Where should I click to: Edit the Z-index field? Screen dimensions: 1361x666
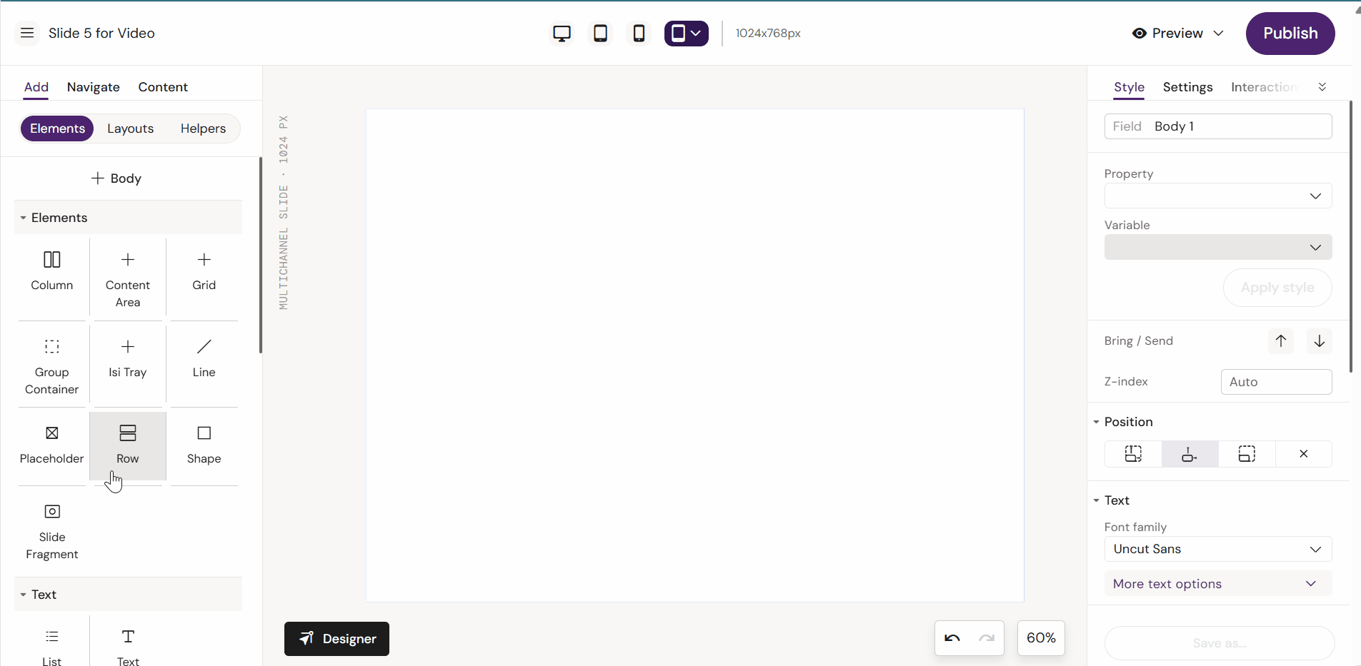tap(1276, 382)
